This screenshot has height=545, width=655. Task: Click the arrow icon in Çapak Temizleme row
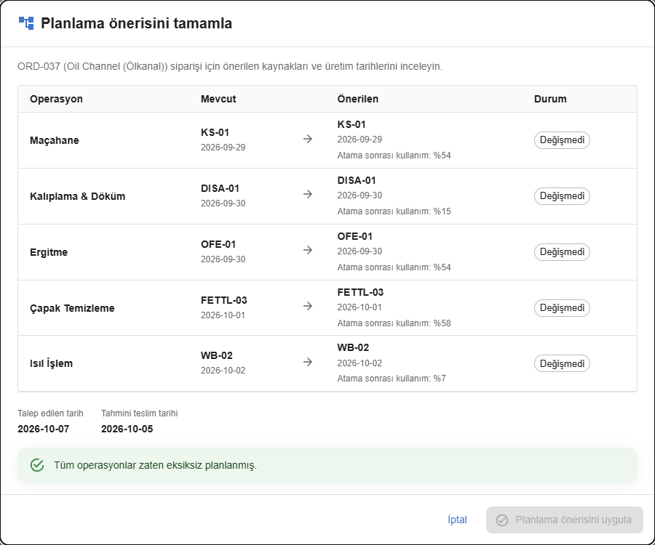point(308,306)
